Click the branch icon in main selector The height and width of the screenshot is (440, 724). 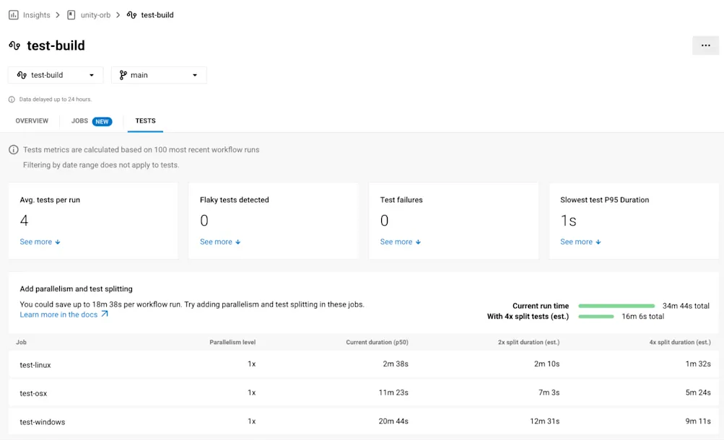123,75
